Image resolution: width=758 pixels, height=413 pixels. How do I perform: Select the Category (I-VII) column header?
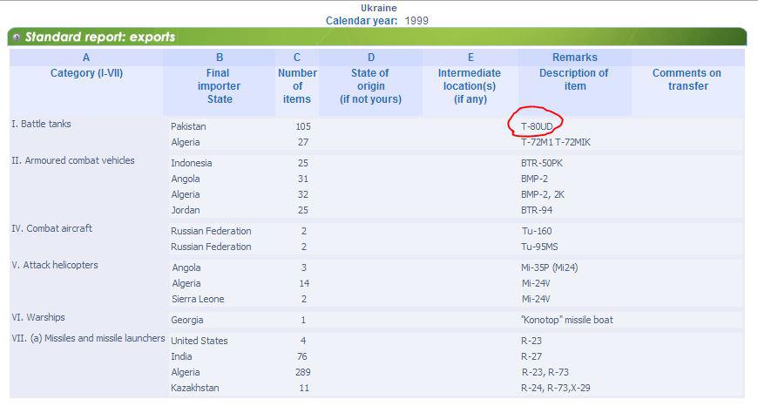(x=86, y=73)
